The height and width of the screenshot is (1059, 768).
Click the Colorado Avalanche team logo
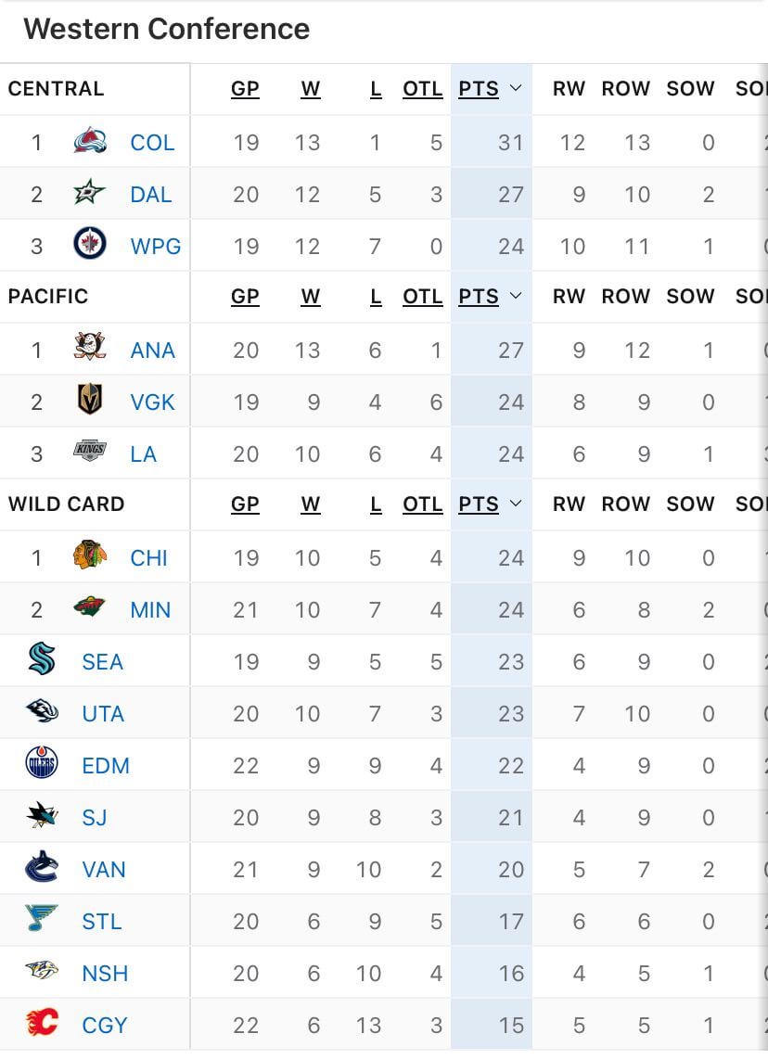90,142
